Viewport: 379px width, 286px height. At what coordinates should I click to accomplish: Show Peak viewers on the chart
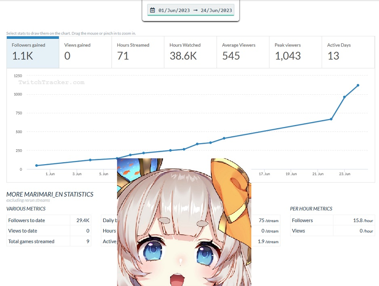(x=296, y=52)
